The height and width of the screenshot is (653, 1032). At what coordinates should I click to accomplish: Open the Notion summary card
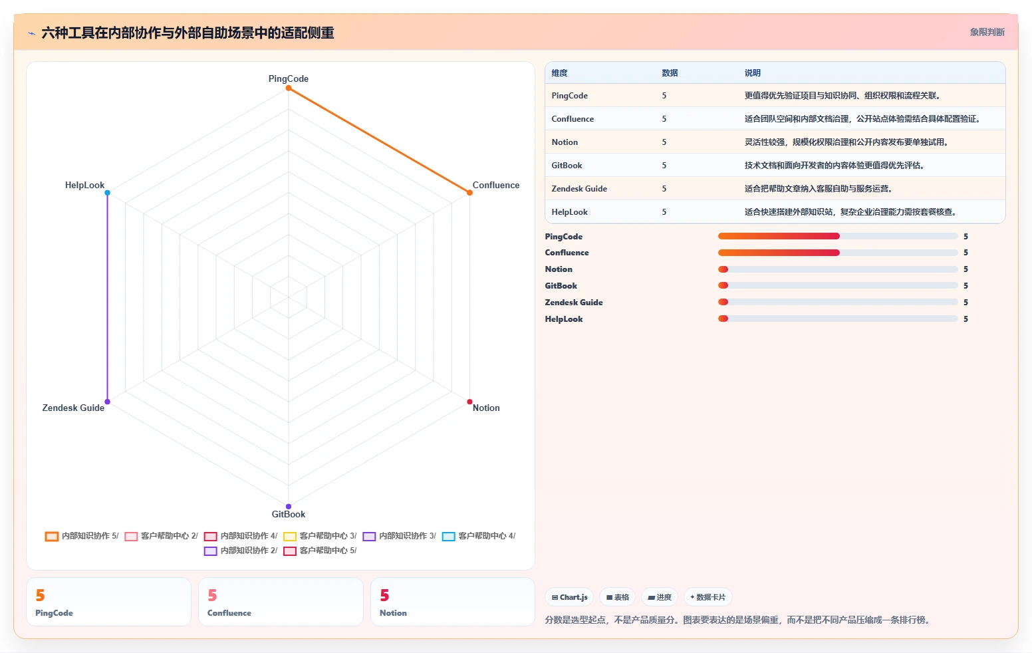click(x=453, y=602)
